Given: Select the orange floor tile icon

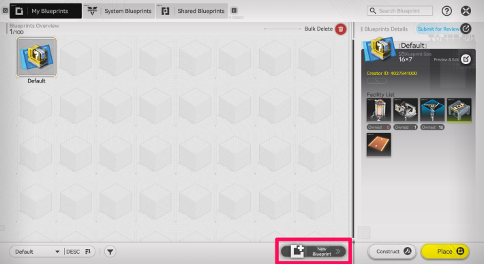Looking at the screenshot, I should [379, 145].
